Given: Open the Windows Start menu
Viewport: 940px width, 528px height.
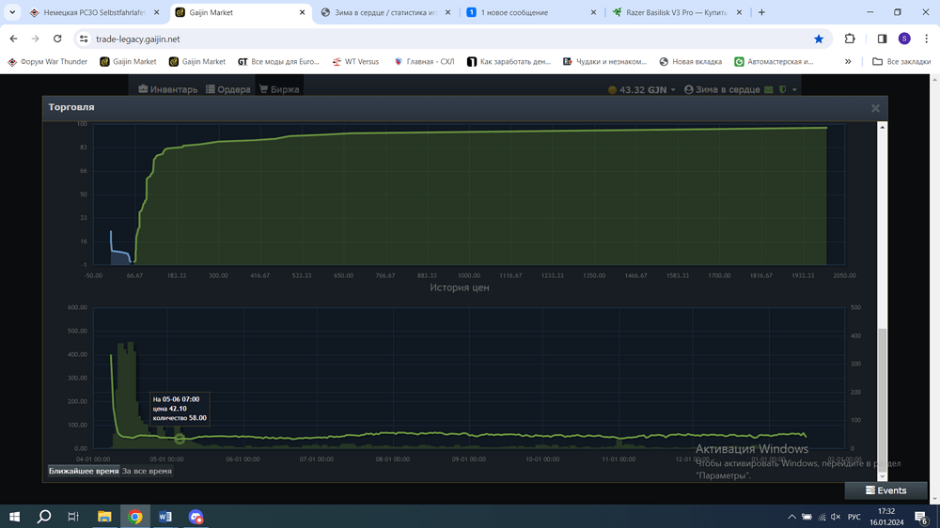Looking at the screenshot, I should coord(14,517).
